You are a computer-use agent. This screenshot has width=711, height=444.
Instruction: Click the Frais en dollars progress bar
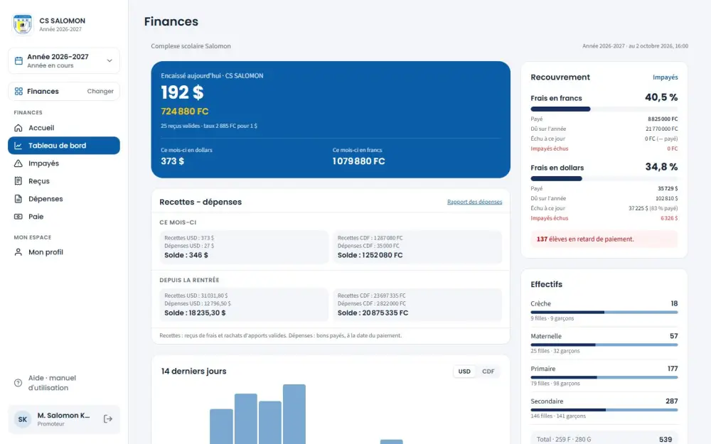click(x=604, y=178)
